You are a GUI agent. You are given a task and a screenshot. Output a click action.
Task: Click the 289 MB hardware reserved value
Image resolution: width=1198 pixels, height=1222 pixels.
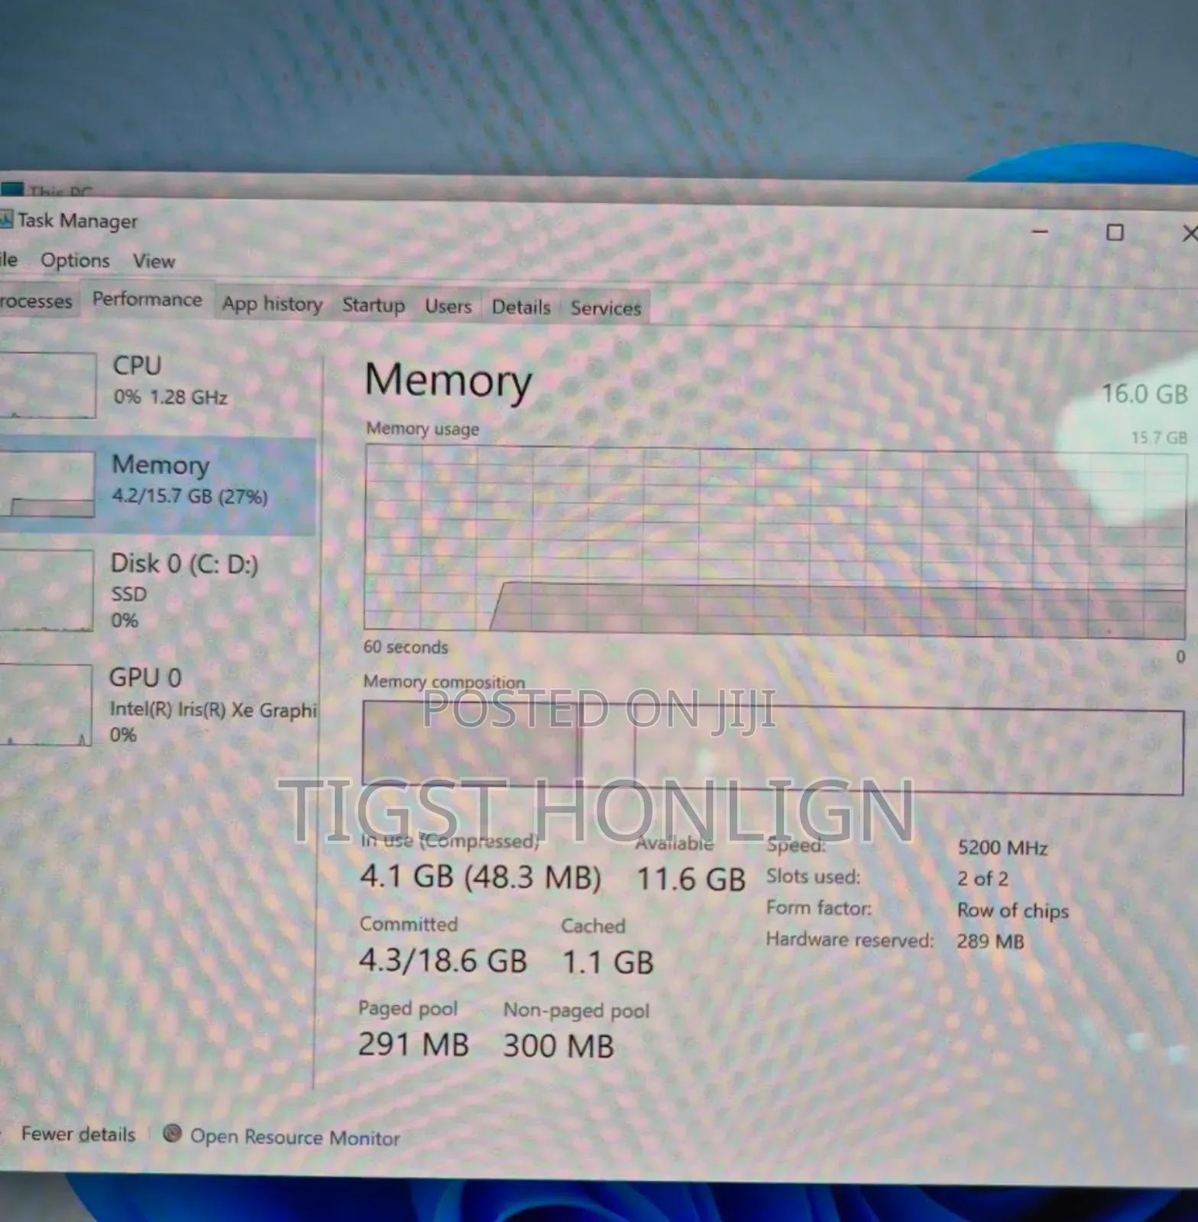[990, 942]
